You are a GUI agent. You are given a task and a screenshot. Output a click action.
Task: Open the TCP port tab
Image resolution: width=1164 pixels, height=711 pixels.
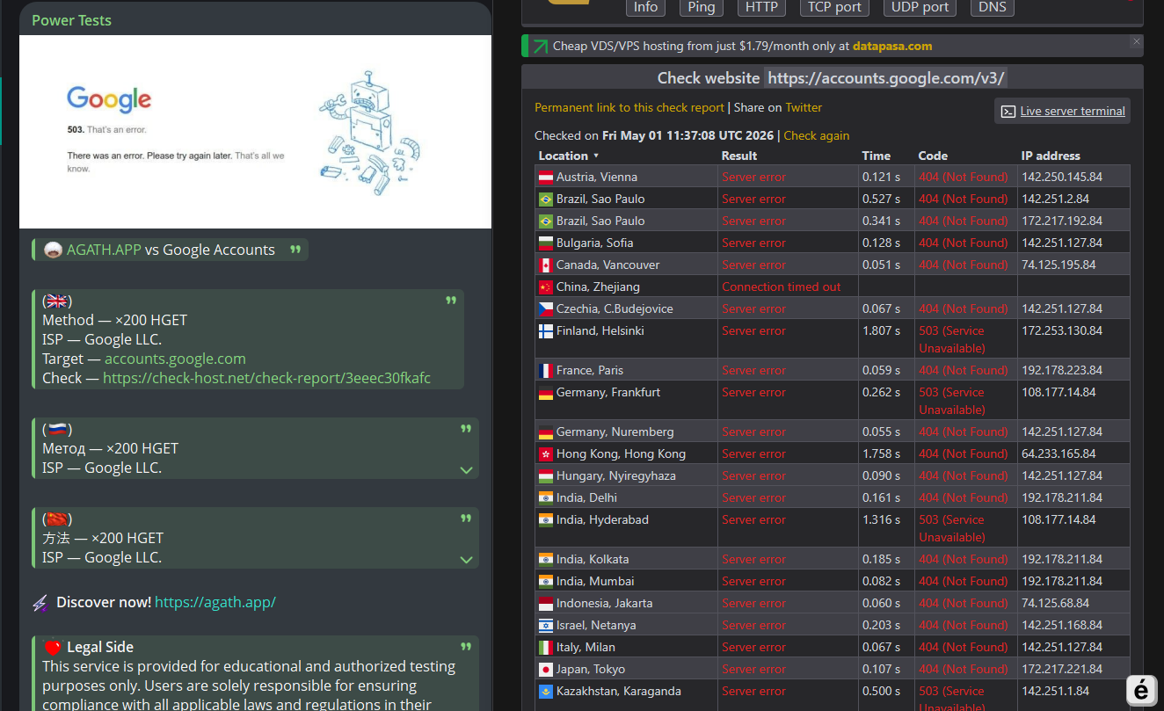[834, 7]
